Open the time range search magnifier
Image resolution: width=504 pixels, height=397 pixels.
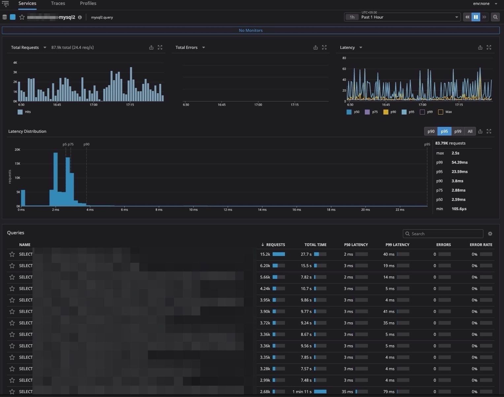pos(495,17)
